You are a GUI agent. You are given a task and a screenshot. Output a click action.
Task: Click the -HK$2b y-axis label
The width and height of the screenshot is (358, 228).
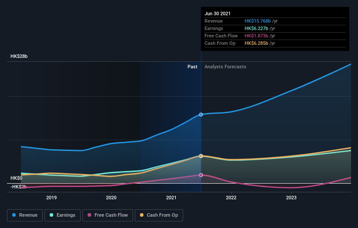[x=18, y=187]
